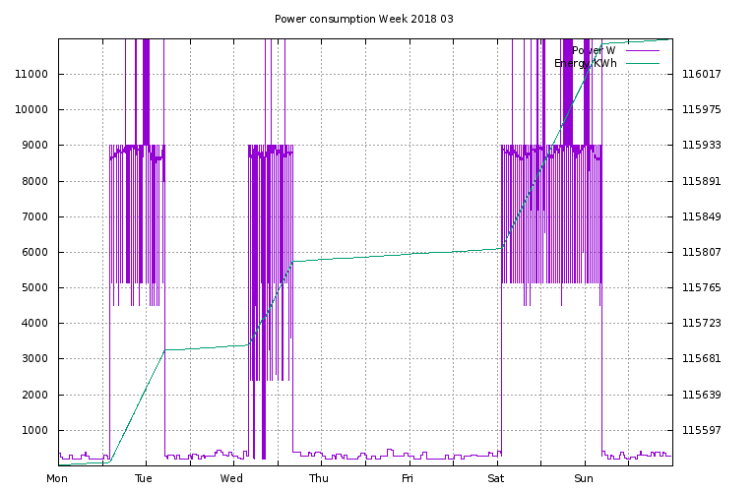Click the 115891 right axis value
The image size is (756, 492).
(702, 182)
